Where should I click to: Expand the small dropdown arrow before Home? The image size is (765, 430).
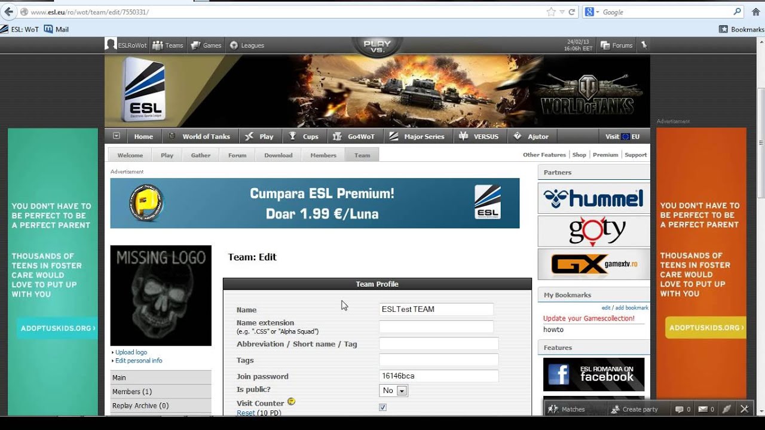pyautogui.click(x=117, y=136)
